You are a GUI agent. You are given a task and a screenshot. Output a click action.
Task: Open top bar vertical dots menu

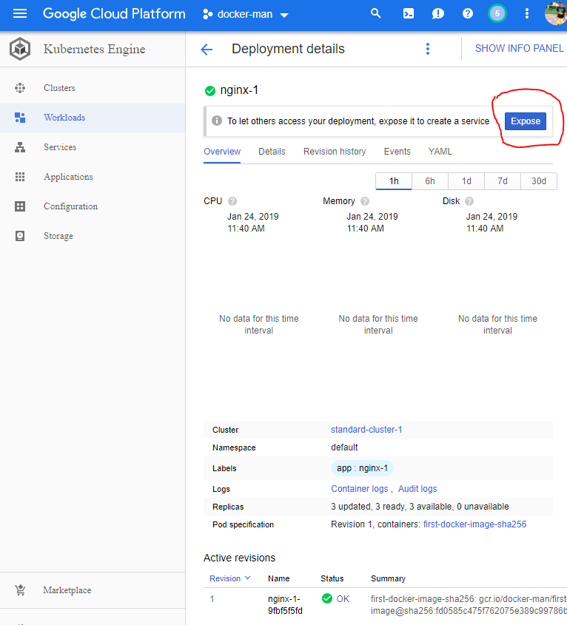527,14
